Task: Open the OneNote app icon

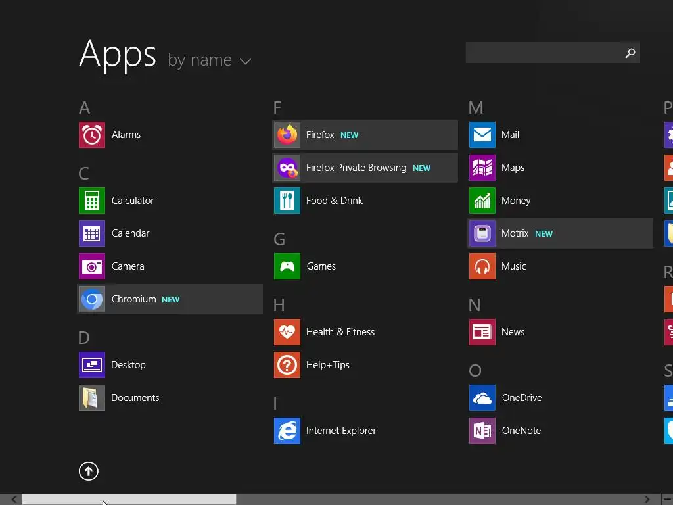Action: click(x=482, y=431)
